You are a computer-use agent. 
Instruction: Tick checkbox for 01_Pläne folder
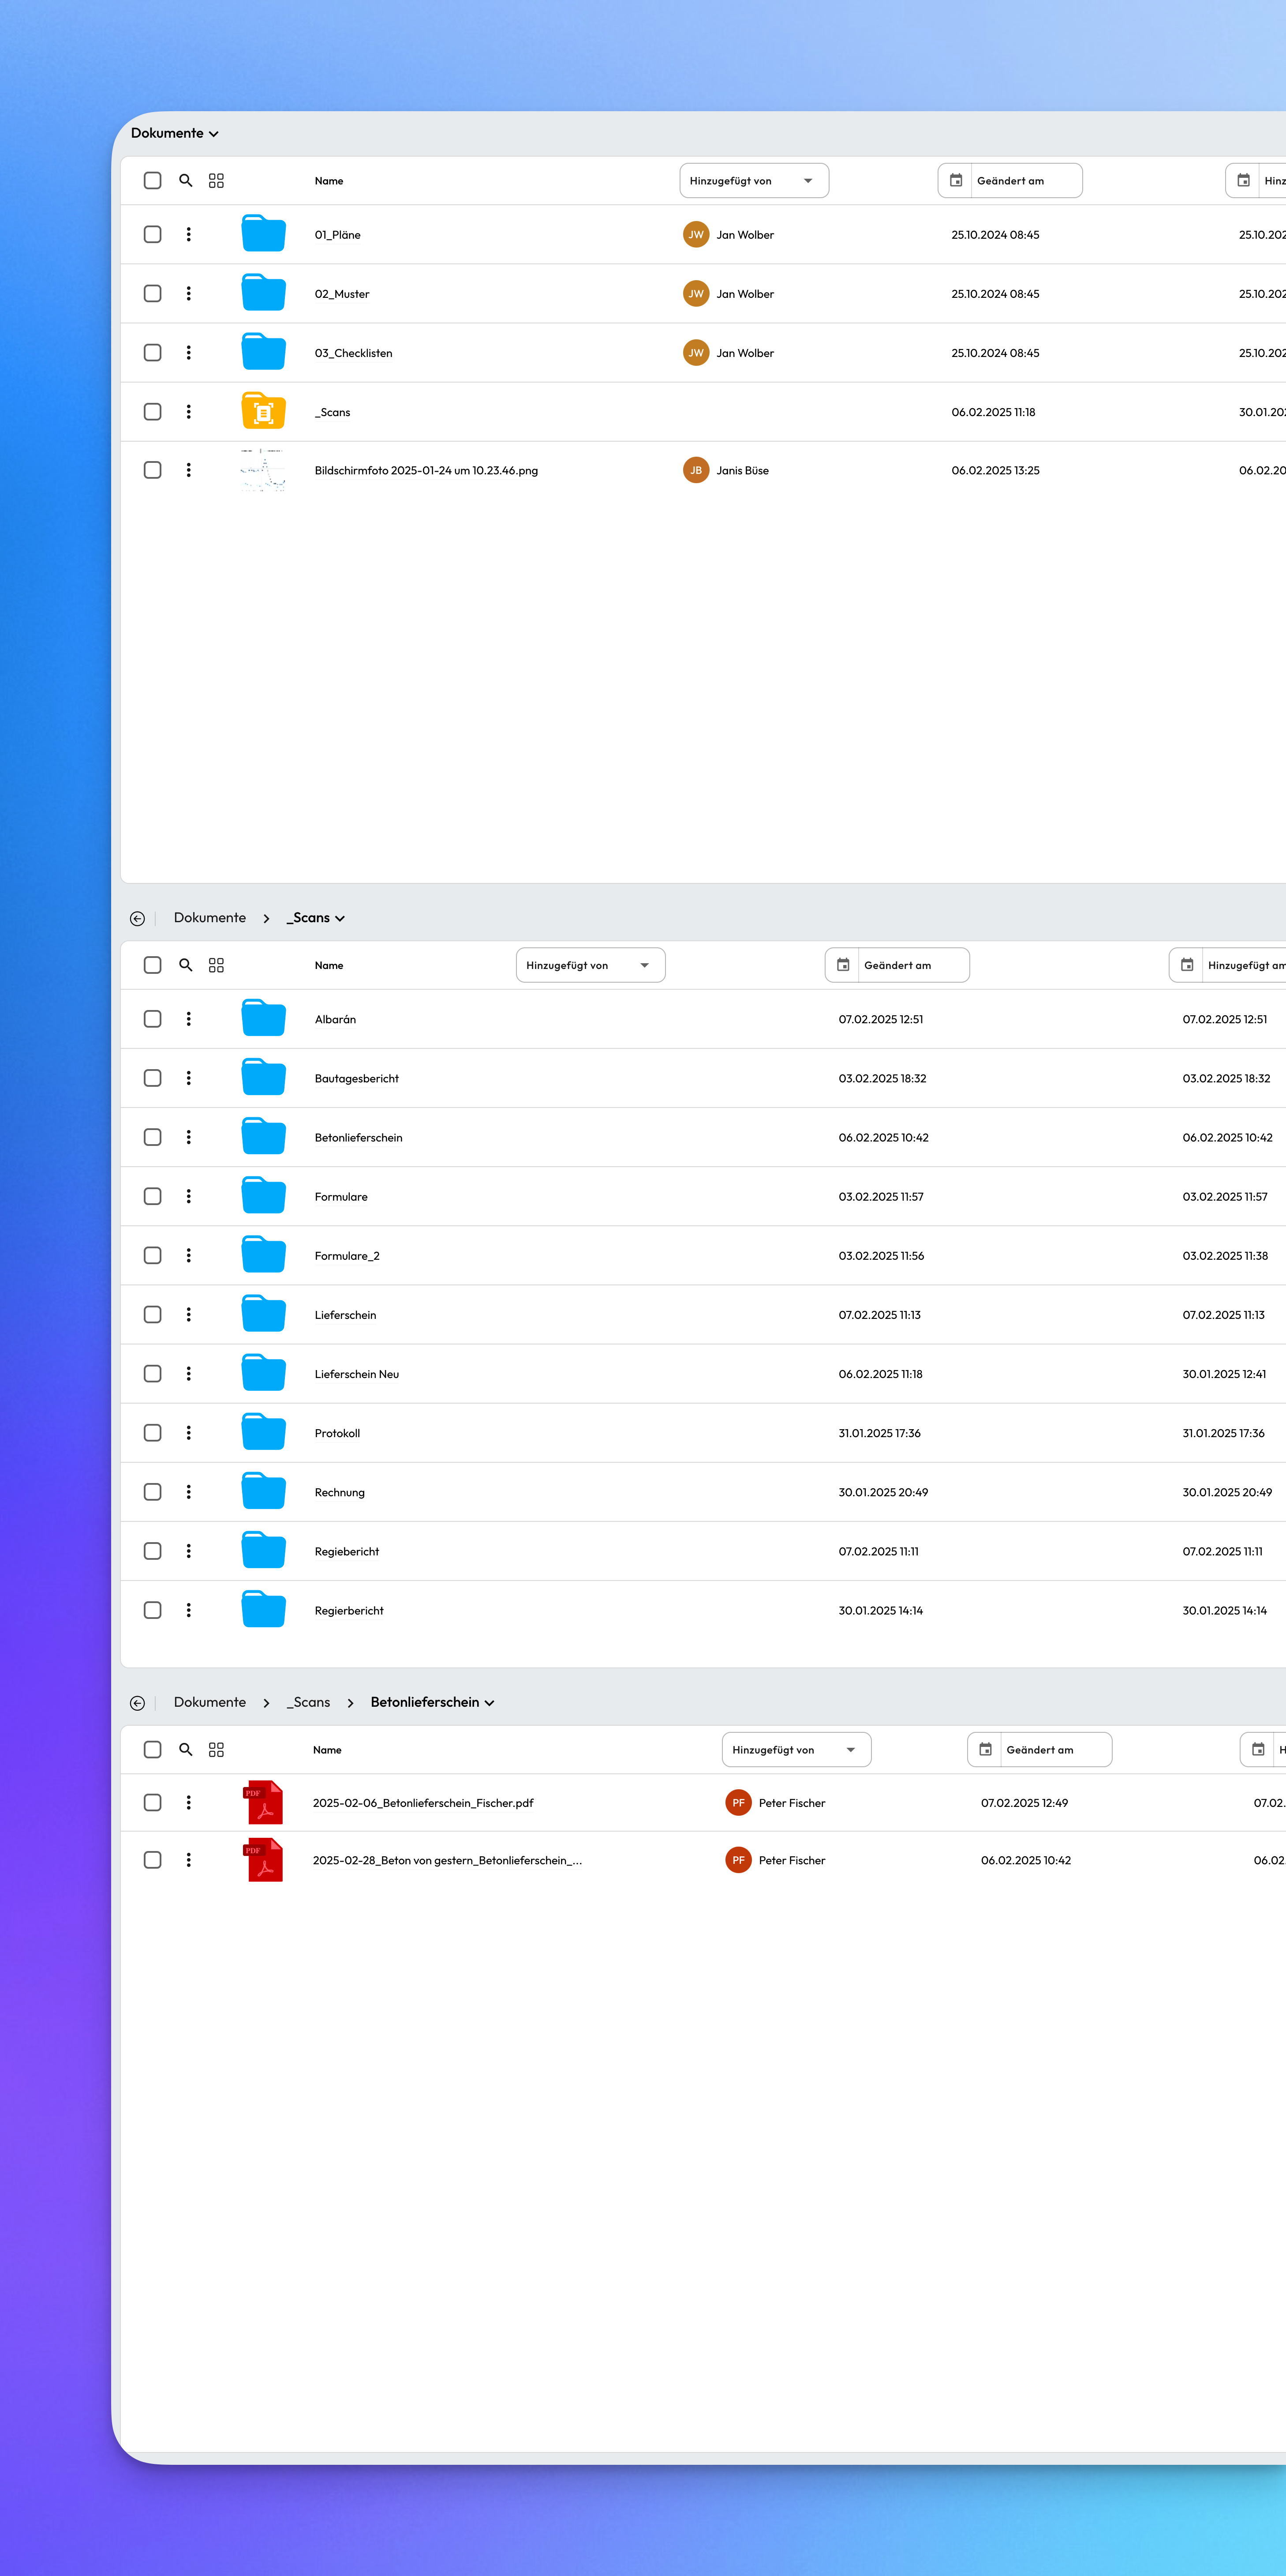[153, 234]
